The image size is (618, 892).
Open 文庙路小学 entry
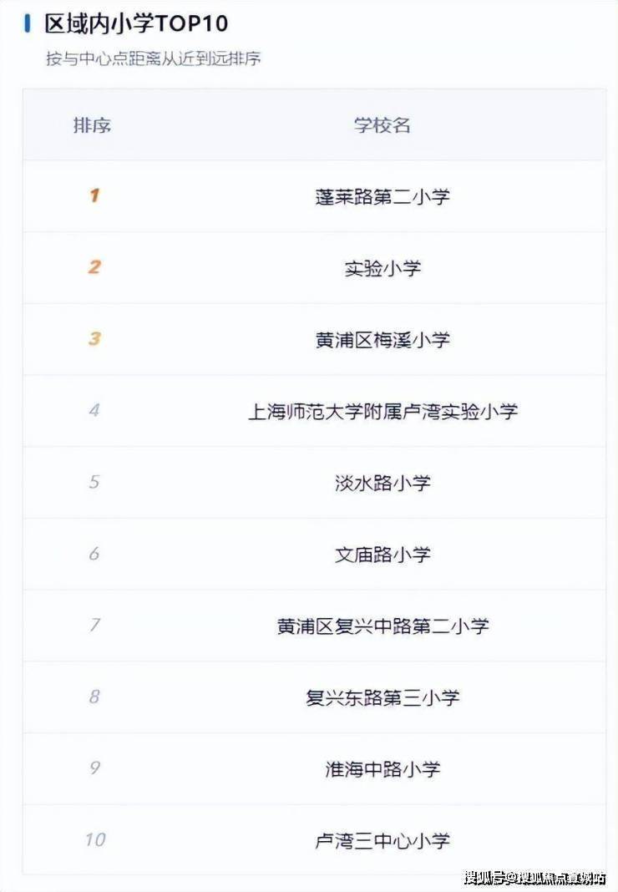tap(382, 555)
